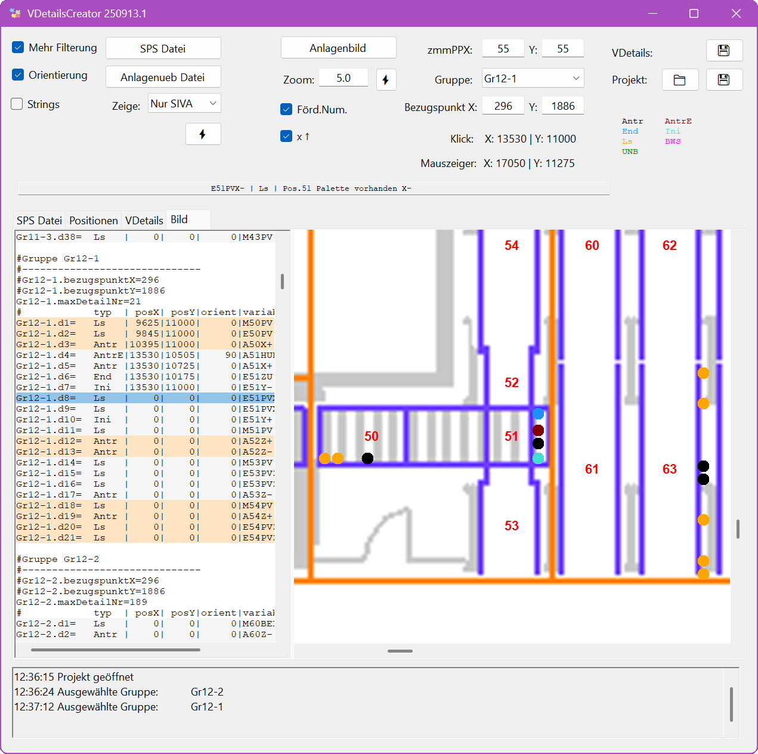Switch to the Positionen tab
758x754 pixels.
click(x=94, y=221)
